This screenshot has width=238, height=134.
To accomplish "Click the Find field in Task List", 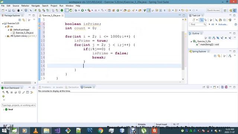I will (197, 24).
